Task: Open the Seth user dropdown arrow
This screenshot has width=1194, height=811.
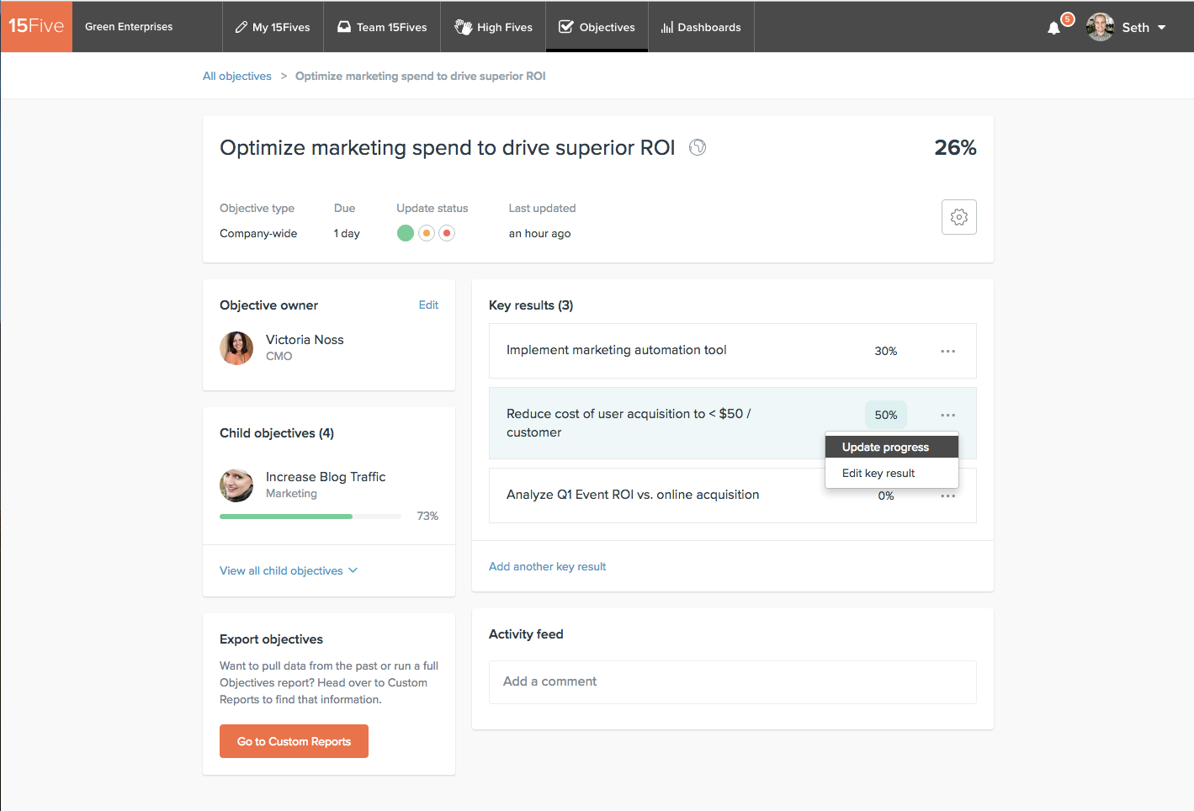Action: (x=1162, y=28)
